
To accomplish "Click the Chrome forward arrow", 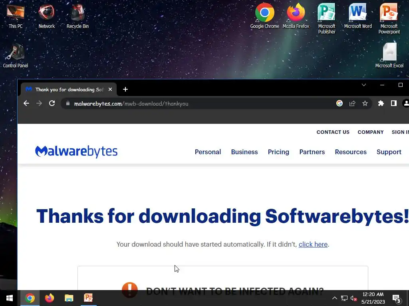I will pyautogui.click(x=39, y=104).
